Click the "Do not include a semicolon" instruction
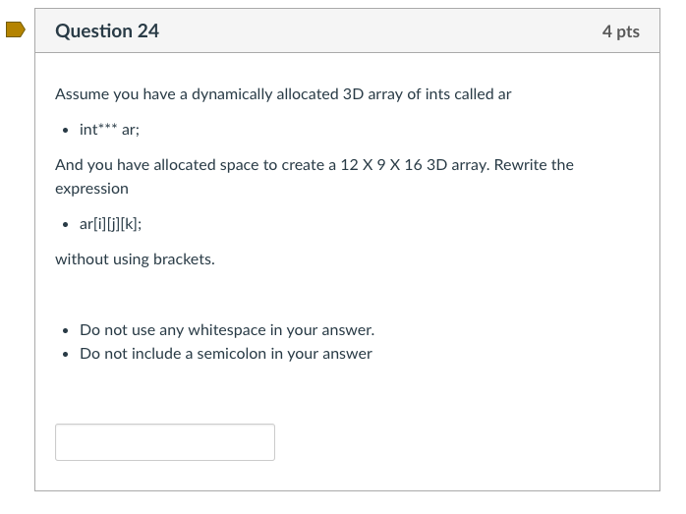The width and height of the screenshot is (686, 514). (x=225, y=354)
